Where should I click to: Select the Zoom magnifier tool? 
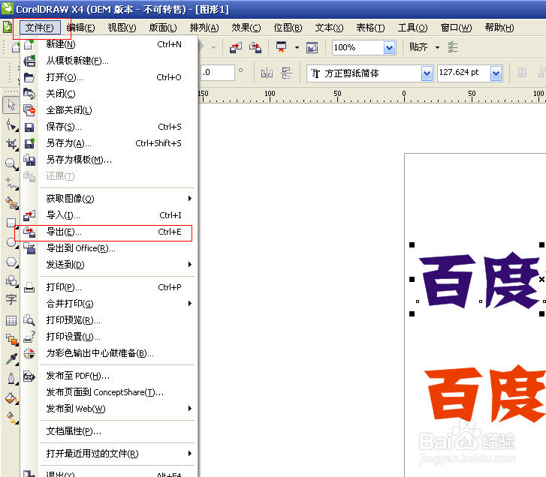click(x=11, y=163)
